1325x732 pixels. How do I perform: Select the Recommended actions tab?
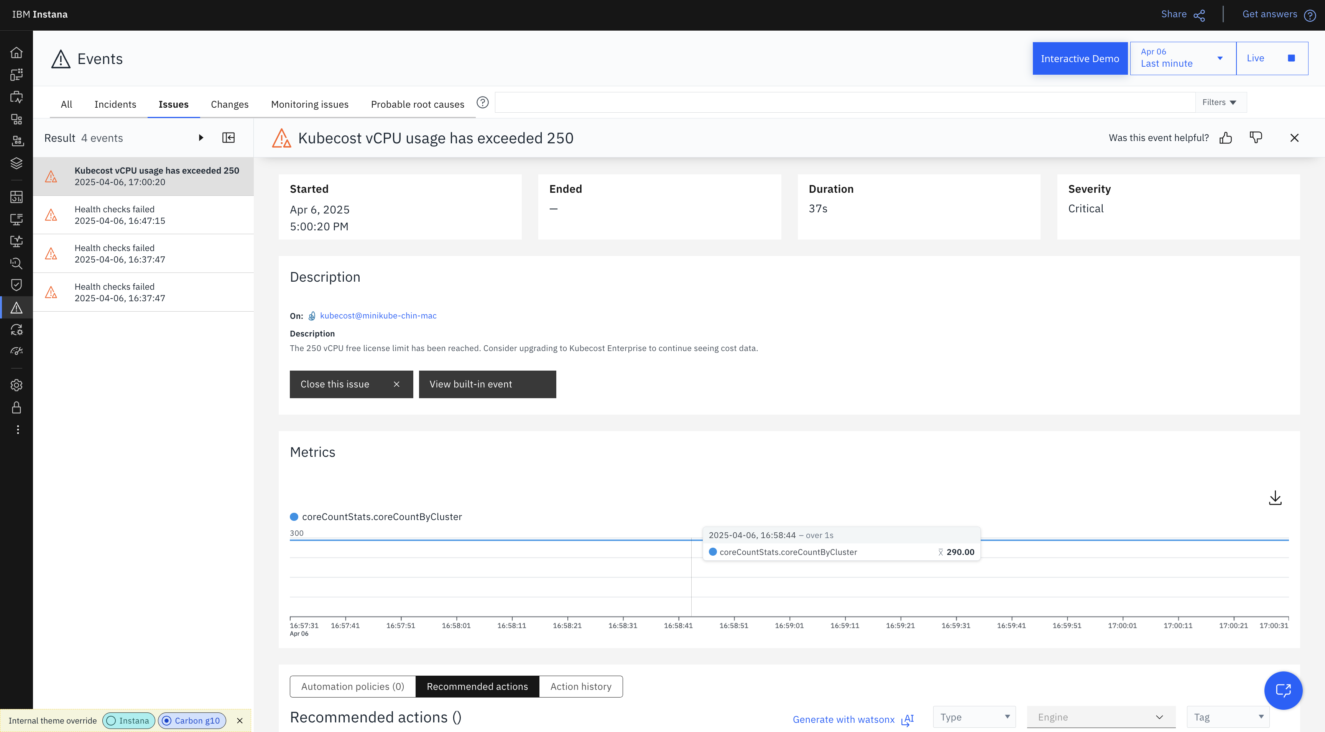click(477, 686)
